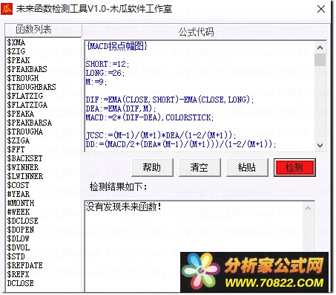336x295 pixels.
Task: Select $DCLOSE in the function list
Action: tap(22, 221)
